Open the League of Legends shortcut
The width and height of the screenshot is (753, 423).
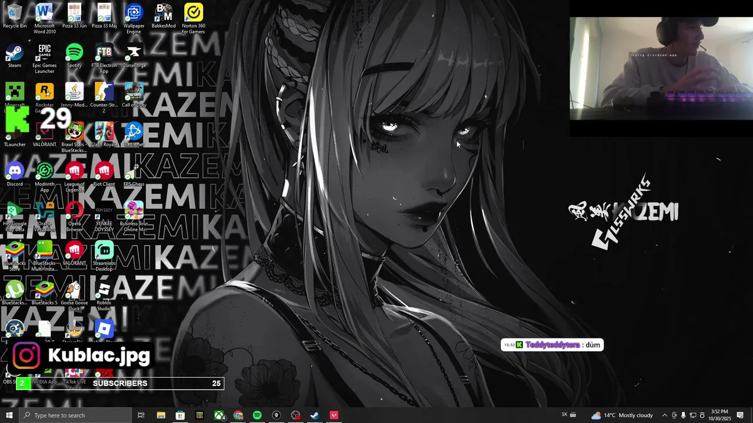[x=74, y=177]
